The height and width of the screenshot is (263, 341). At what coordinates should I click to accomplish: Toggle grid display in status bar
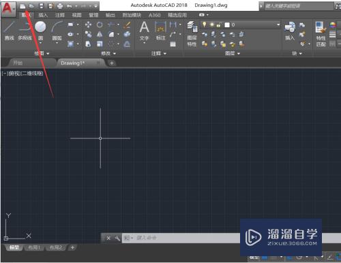pos(265,258)
